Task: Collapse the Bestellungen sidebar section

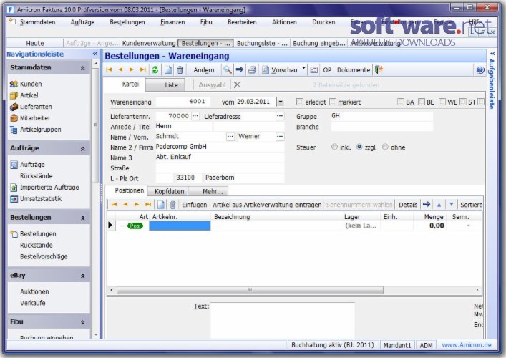Action: [82, 218]
